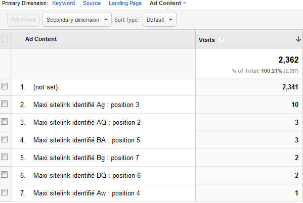
Task: Click the Visits column header
Action: 207,40
